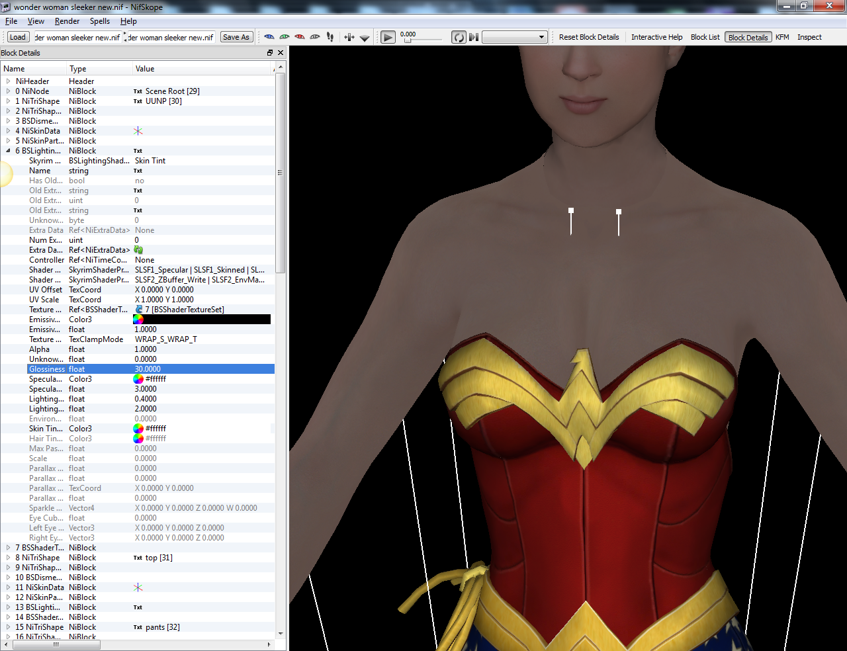Select the green eye view icon

(x=285, y=37)
